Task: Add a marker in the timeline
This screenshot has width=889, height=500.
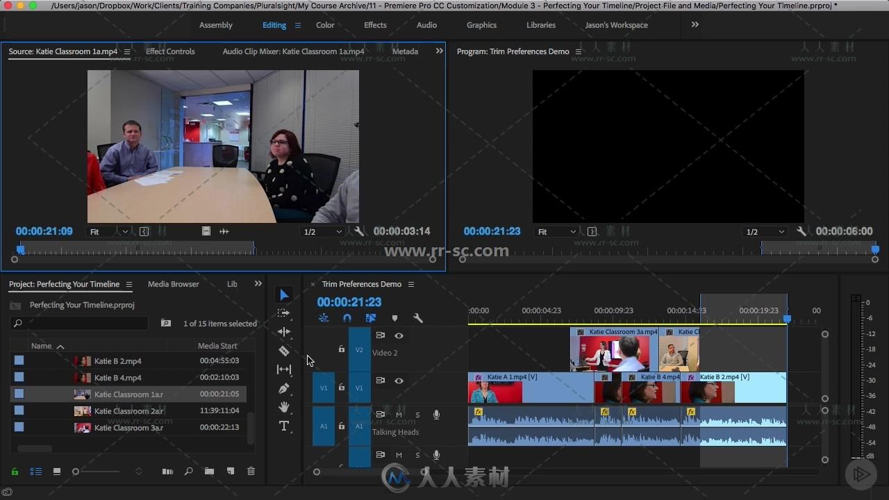Action: [x=394, y=318]
